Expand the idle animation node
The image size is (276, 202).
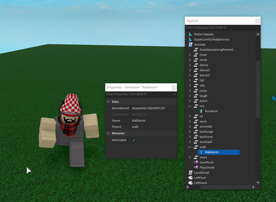tap(190, 85)
